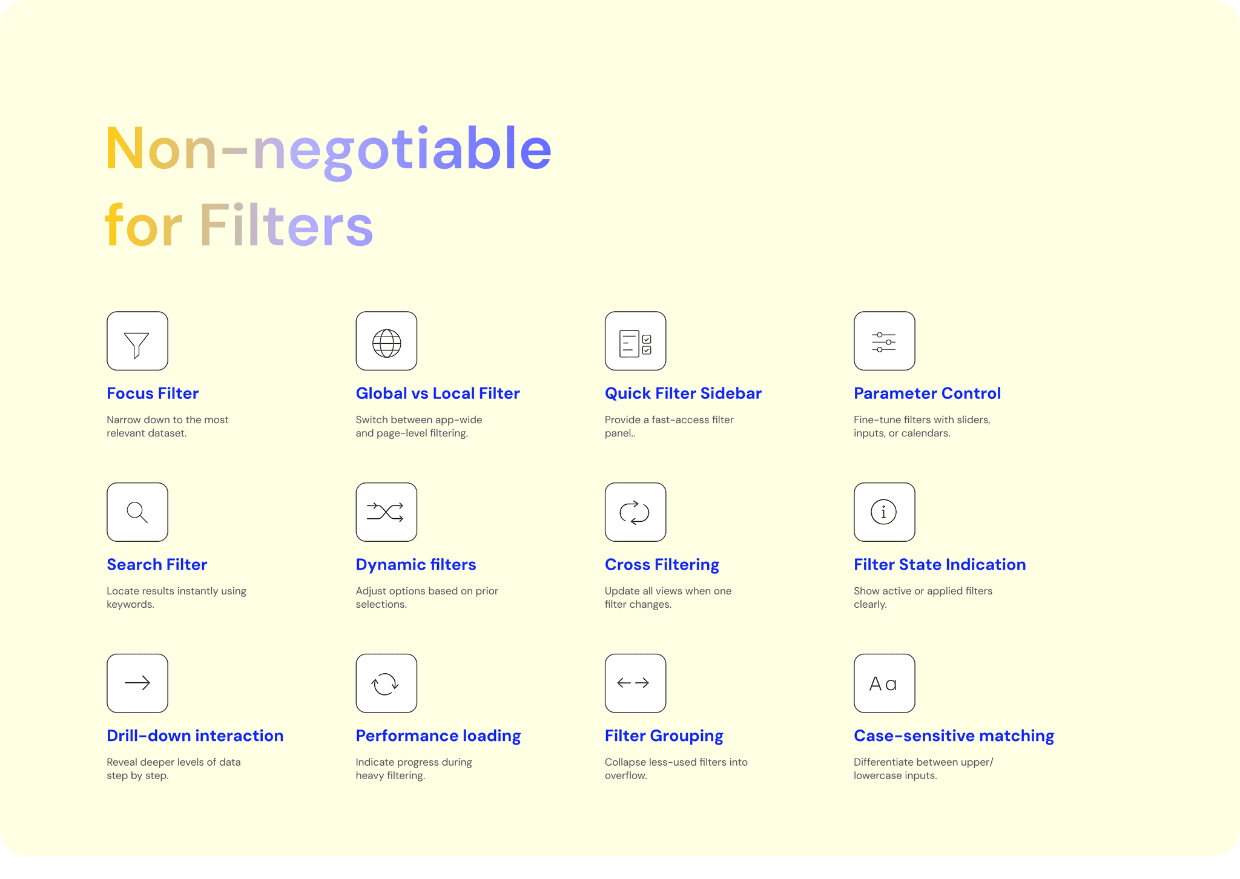Viewport: 1240px width, 879px height.
Task: Click the globe Global vs Local icon
Action: tap(386, 341)
